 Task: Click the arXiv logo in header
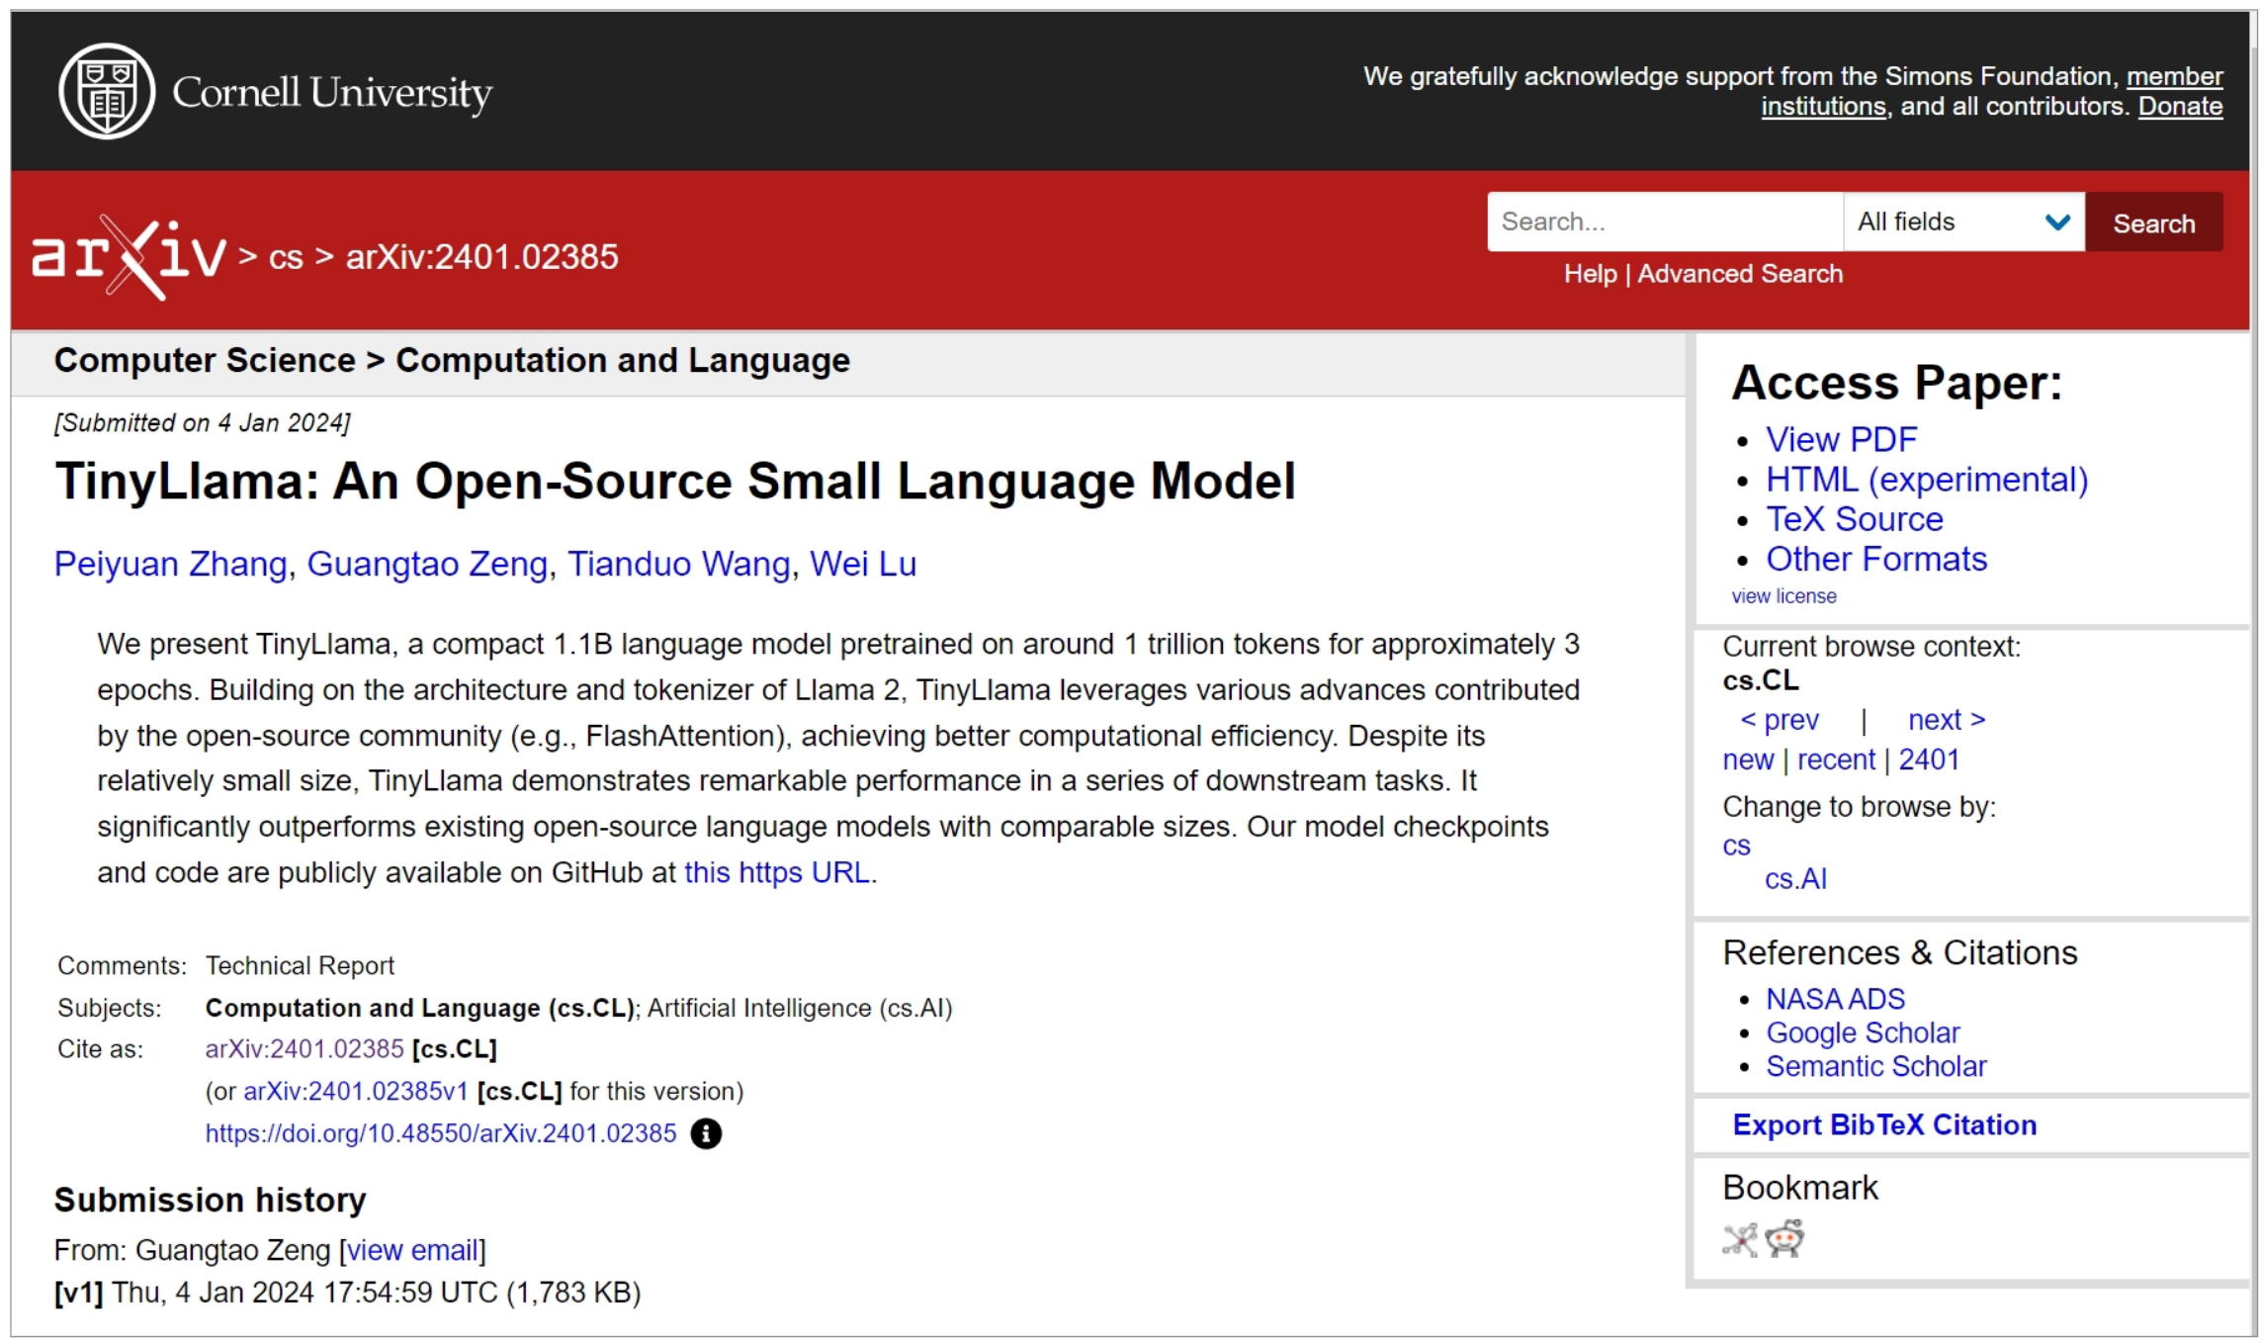[x=130, y=257]
